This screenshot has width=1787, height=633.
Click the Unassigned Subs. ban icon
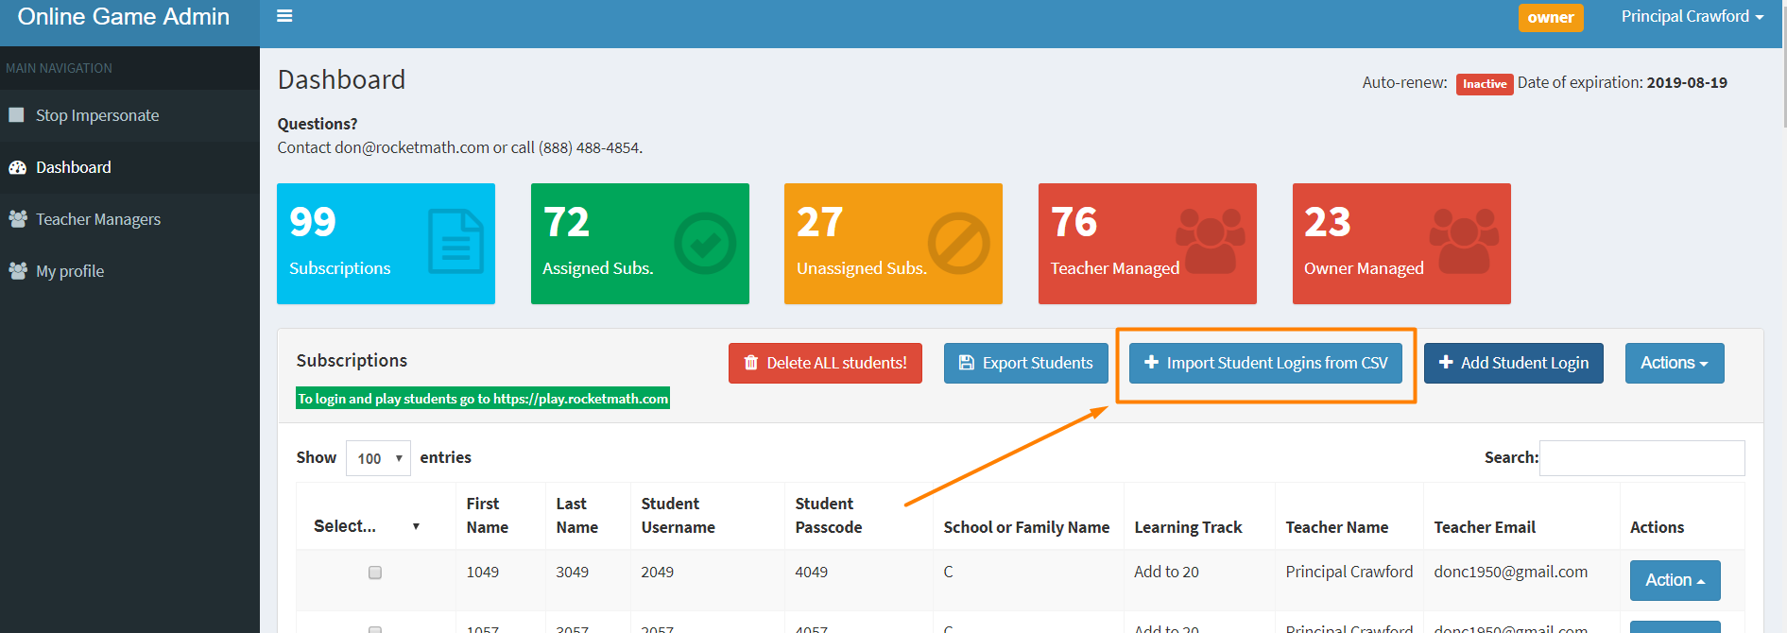pos(958,243)
